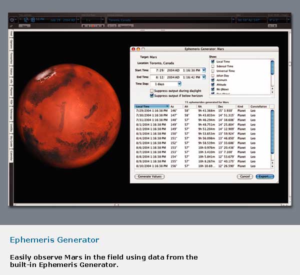Click the Generate Values button
Viewport: 300px width, 275px height.
click(x=149, y=176)
